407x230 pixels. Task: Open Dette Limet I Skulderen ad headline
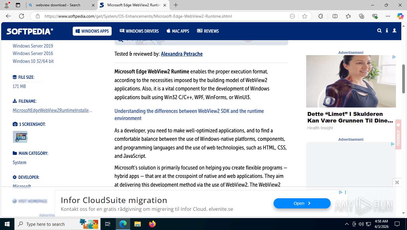point(350,117)
